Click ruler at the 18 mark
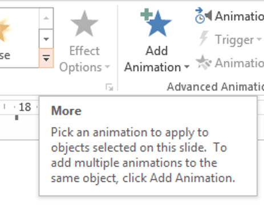Screen dimensions: 264x208 [25, 107]
